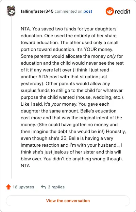The height and width of the screenshot is (212, 136).
Task: Click the fallingfaster345 user avatar
Action: tap(11, 11)
